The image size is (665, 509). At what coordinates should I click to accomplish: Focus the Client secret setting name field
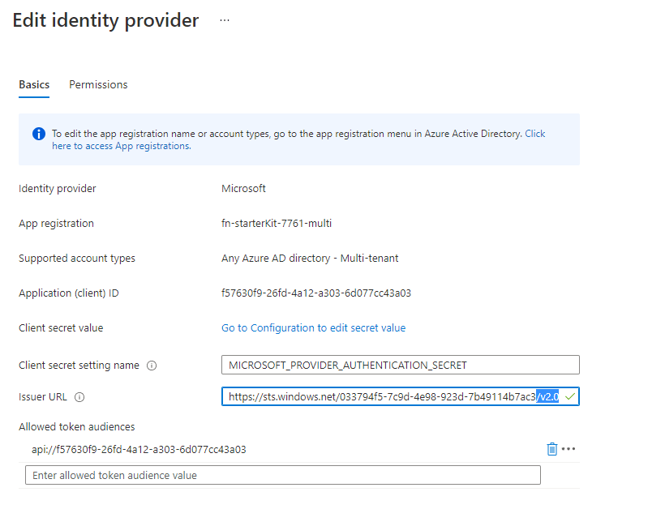pos(400,366)
